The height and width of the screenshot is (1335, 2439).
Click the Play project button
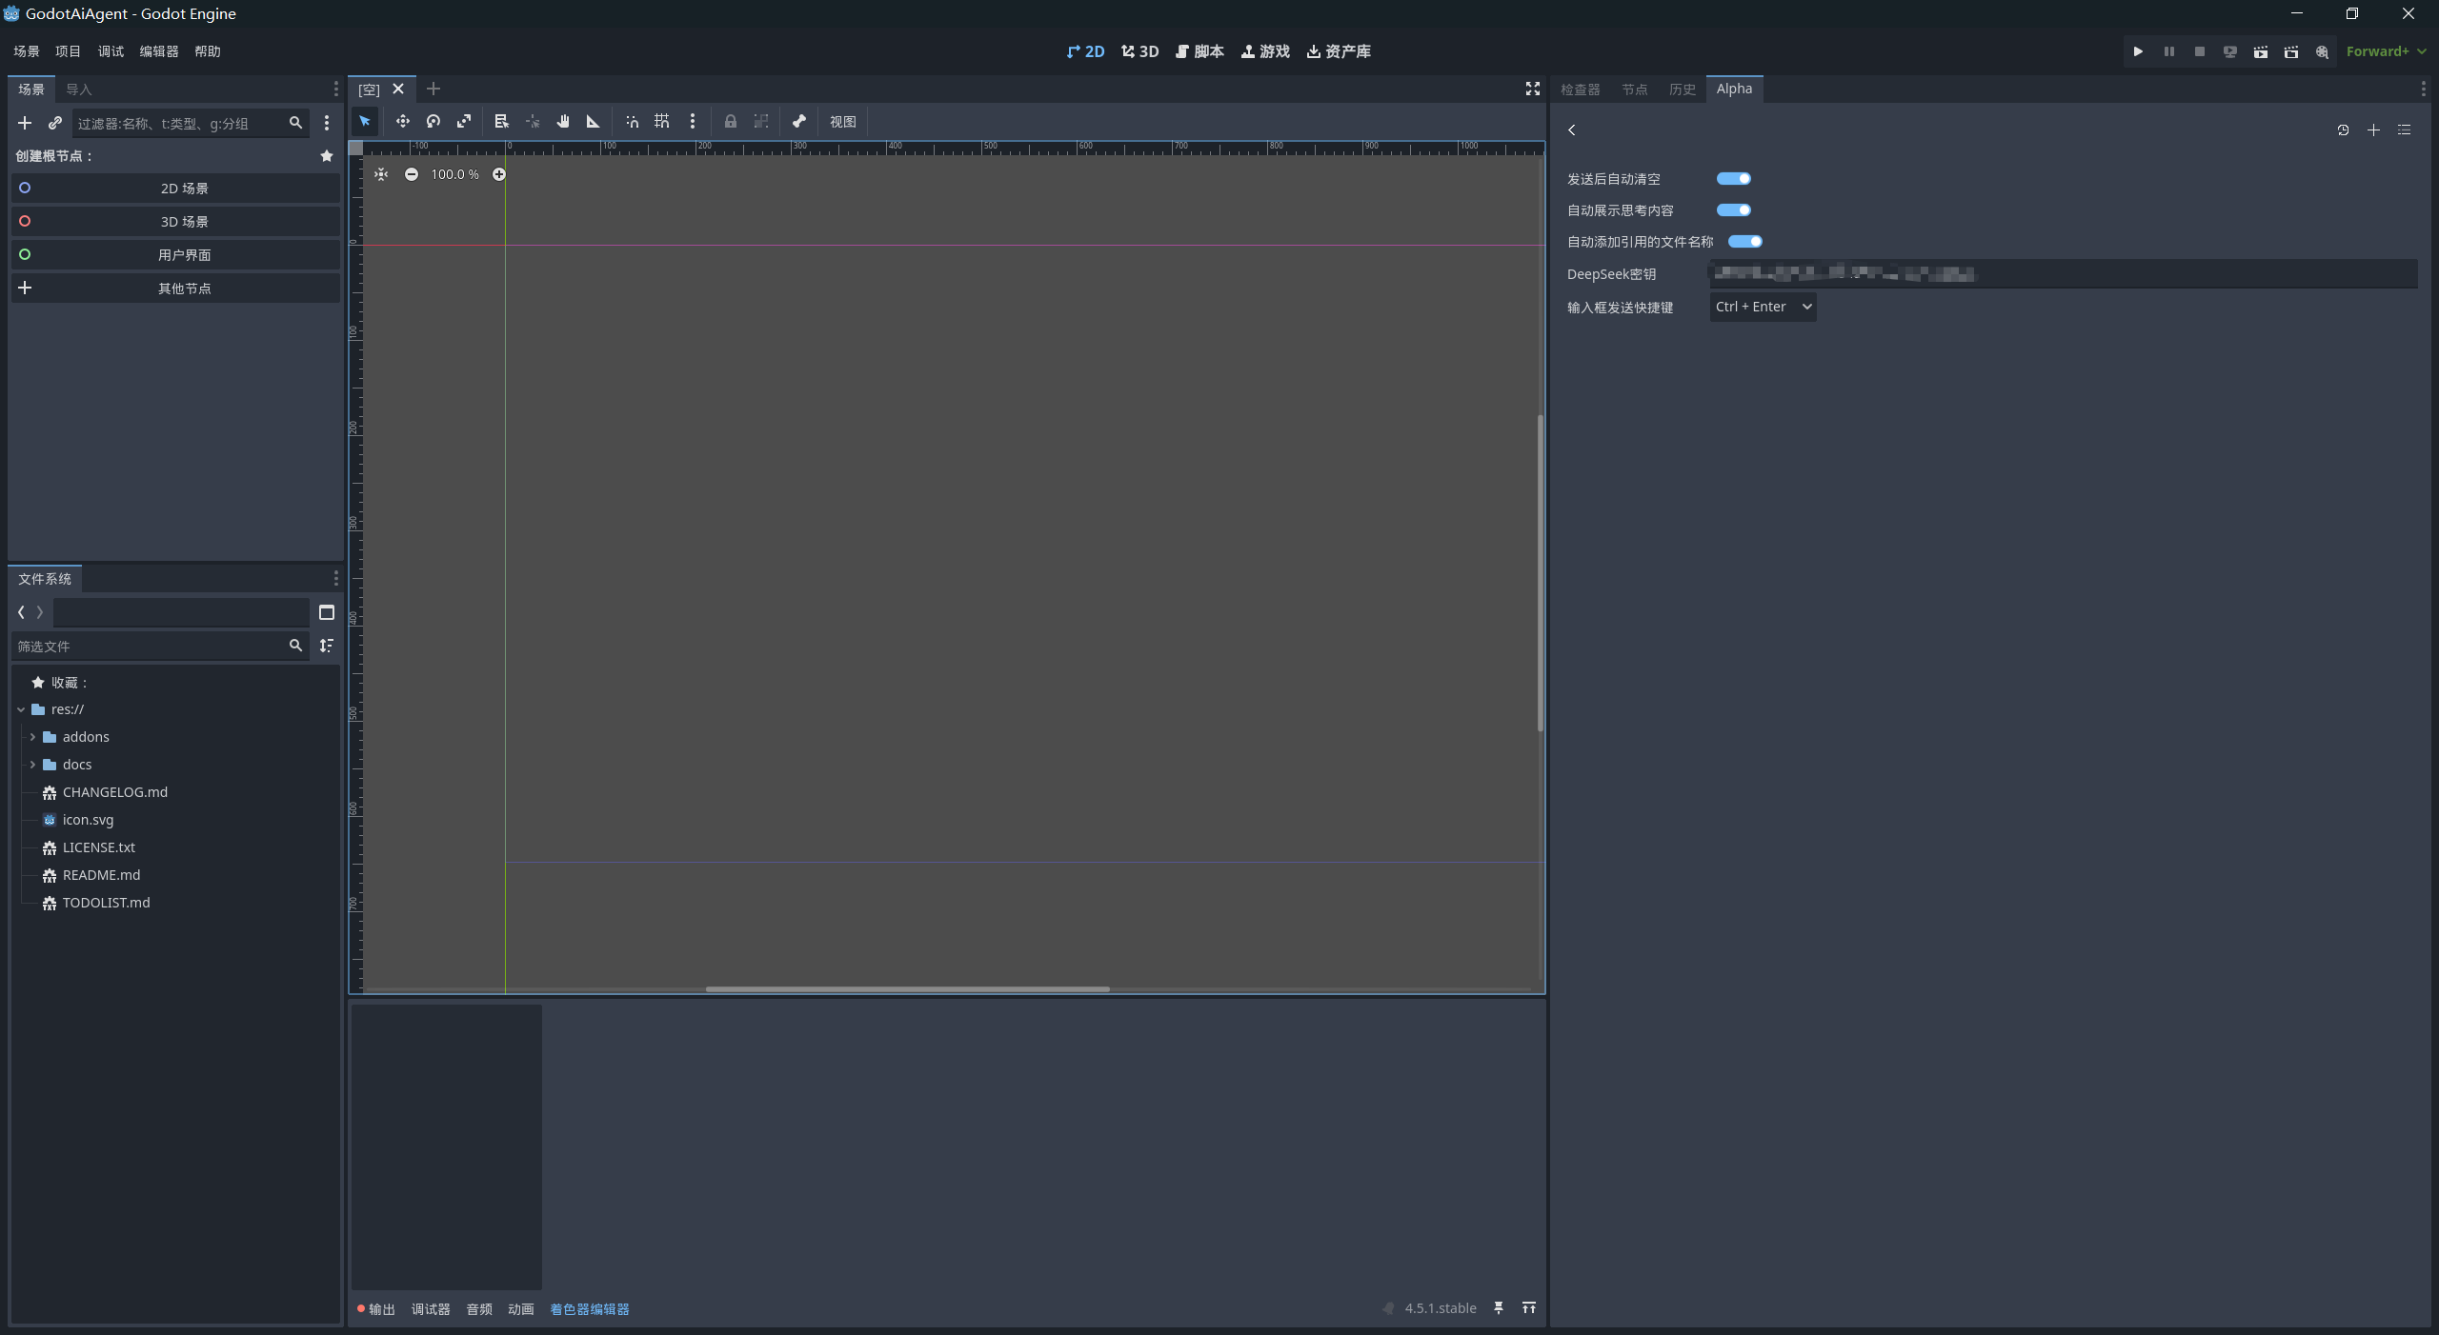click(2138, 51)
